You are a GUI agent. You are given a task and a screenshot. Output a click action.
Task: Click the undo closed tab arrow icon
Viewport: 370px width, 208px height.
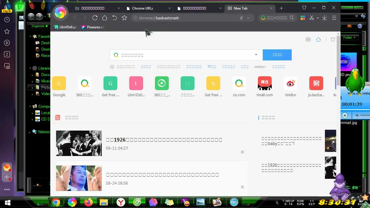click(114, 18)
